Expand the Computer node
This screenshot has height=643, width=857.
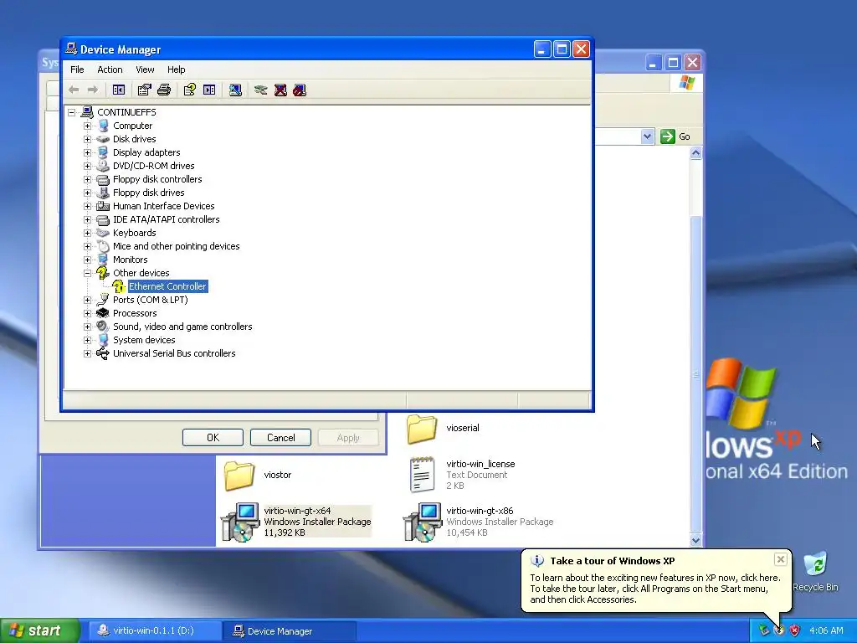87,126
